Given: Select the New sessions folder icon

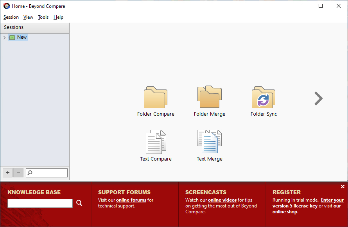Looking at the screenshot, I should pos(12,37).
